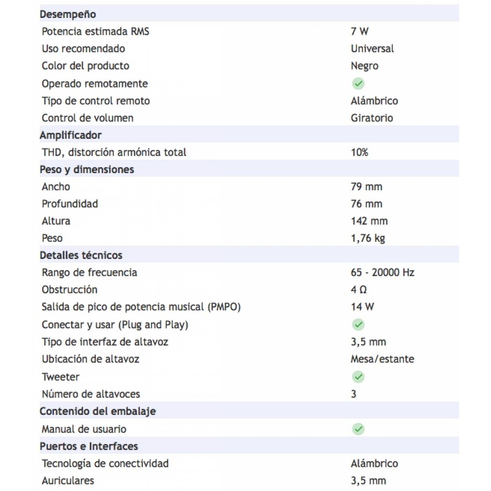Click the Salida de pico PMPO label
The image size is (491, 491).
(141, 307)
